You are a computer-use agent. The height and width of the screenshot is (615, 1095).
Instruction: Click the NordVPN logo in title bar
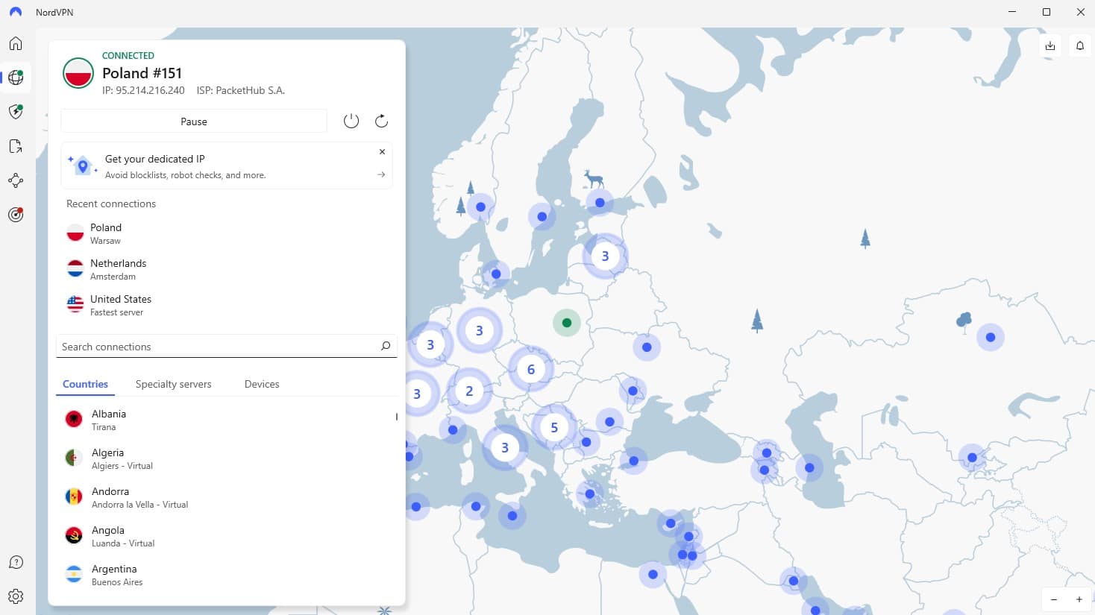(16, 12)
